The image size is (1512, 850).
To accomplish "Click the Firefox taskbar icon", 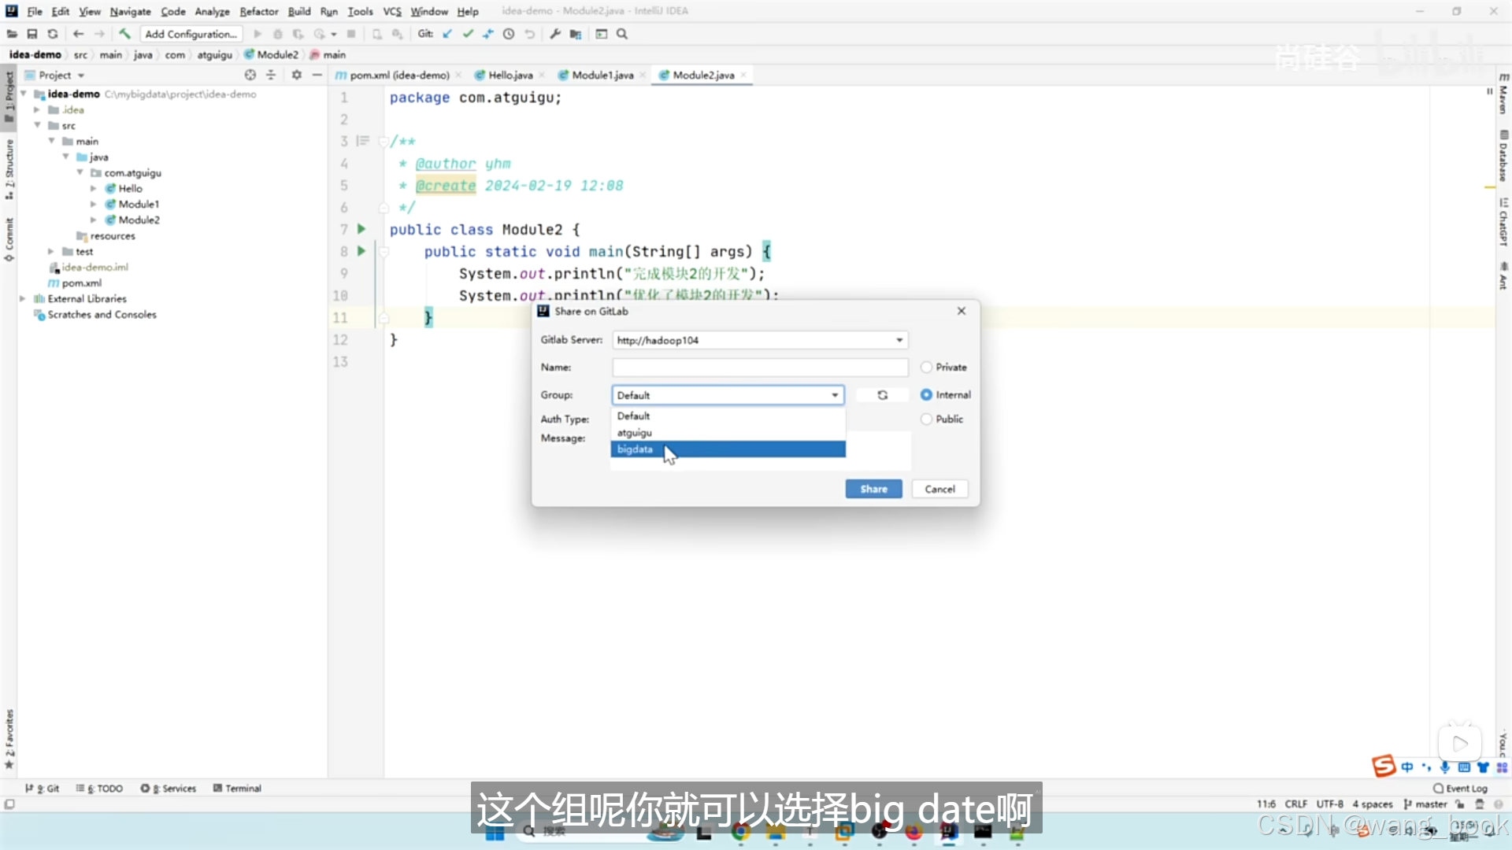I will coord(913,832).
